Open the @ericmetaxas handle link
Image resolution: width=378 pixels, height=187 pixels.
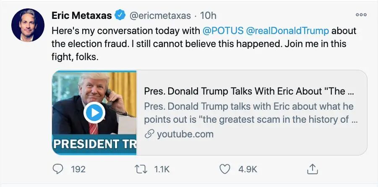[160, 16]
